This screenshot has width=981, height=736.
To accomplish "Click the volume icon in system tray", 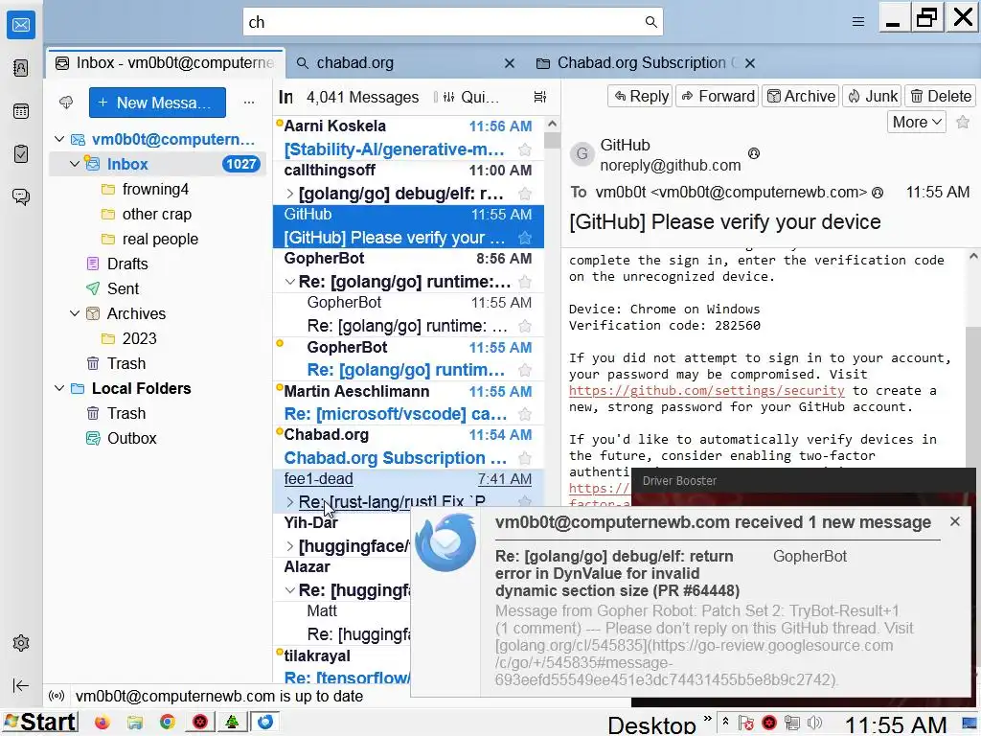I will (814, 723).
